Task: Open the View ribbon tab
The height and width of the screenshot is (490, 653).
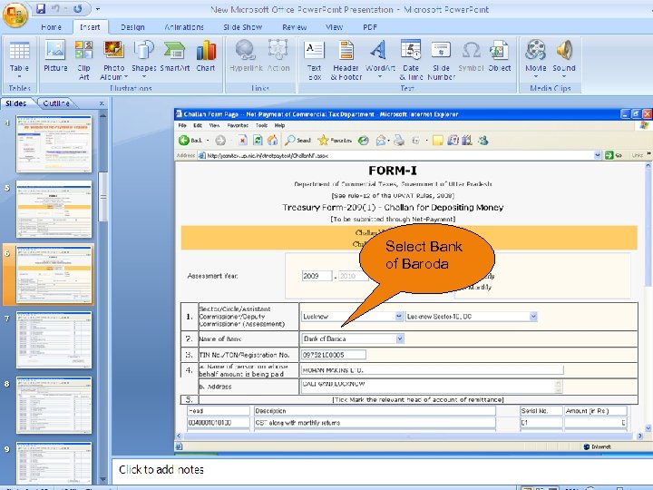Action: (334, 27)
